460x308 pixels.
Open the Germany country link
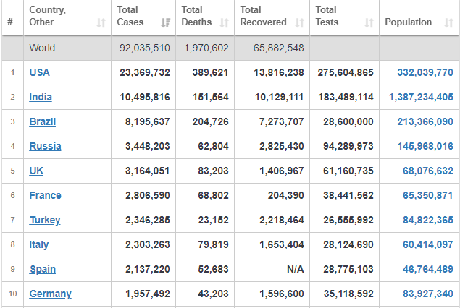51,294
